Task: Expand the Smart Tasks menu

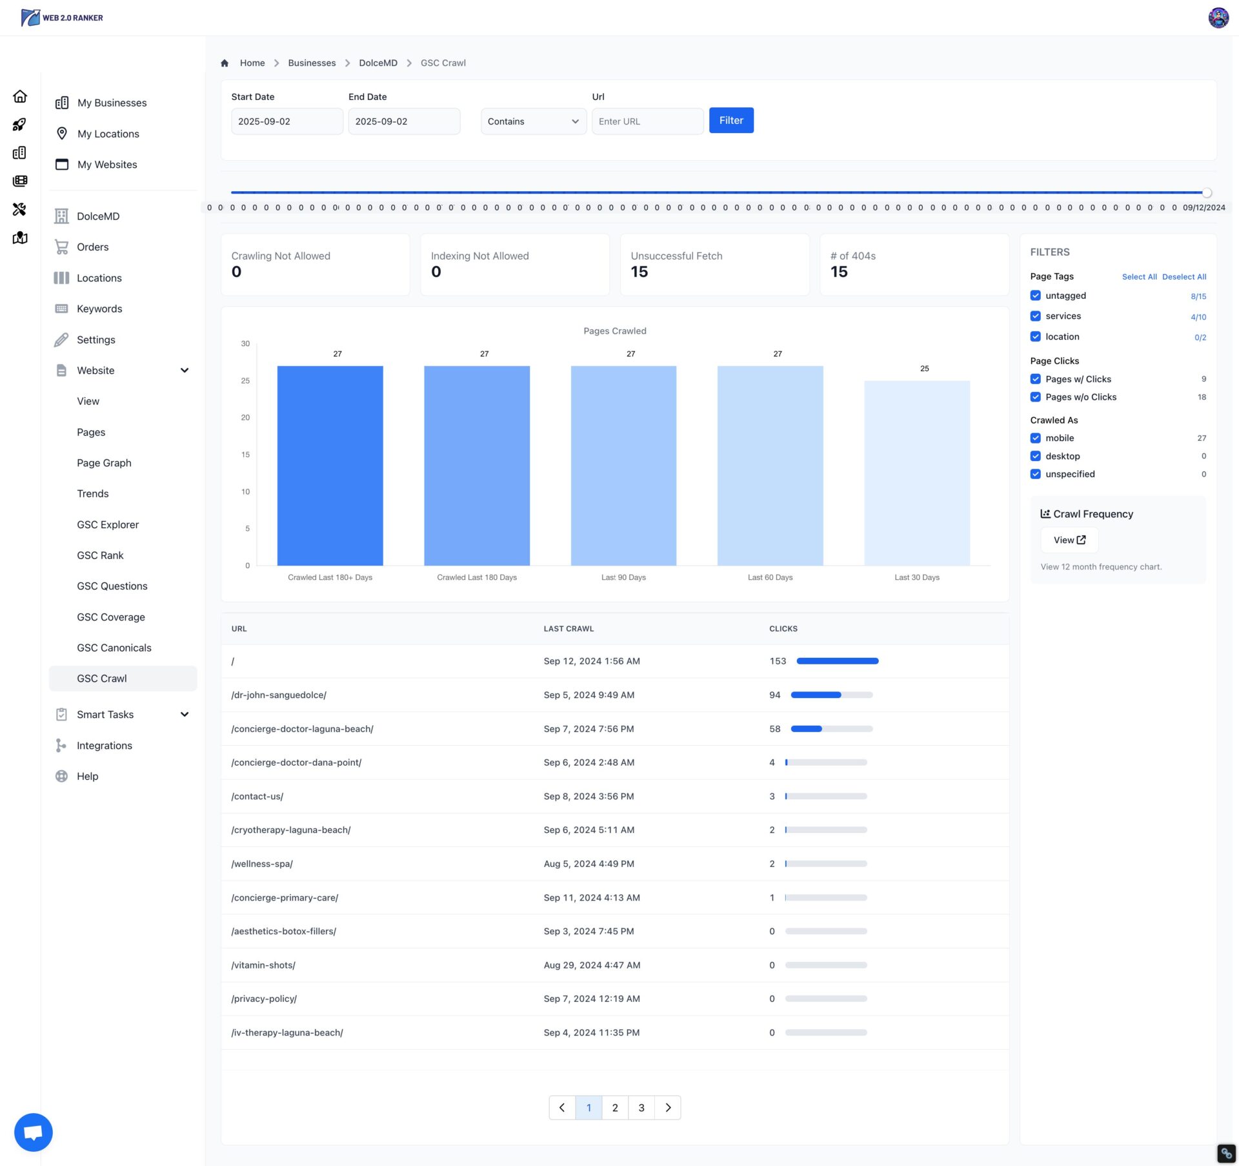Action: (x=185, y=715)
